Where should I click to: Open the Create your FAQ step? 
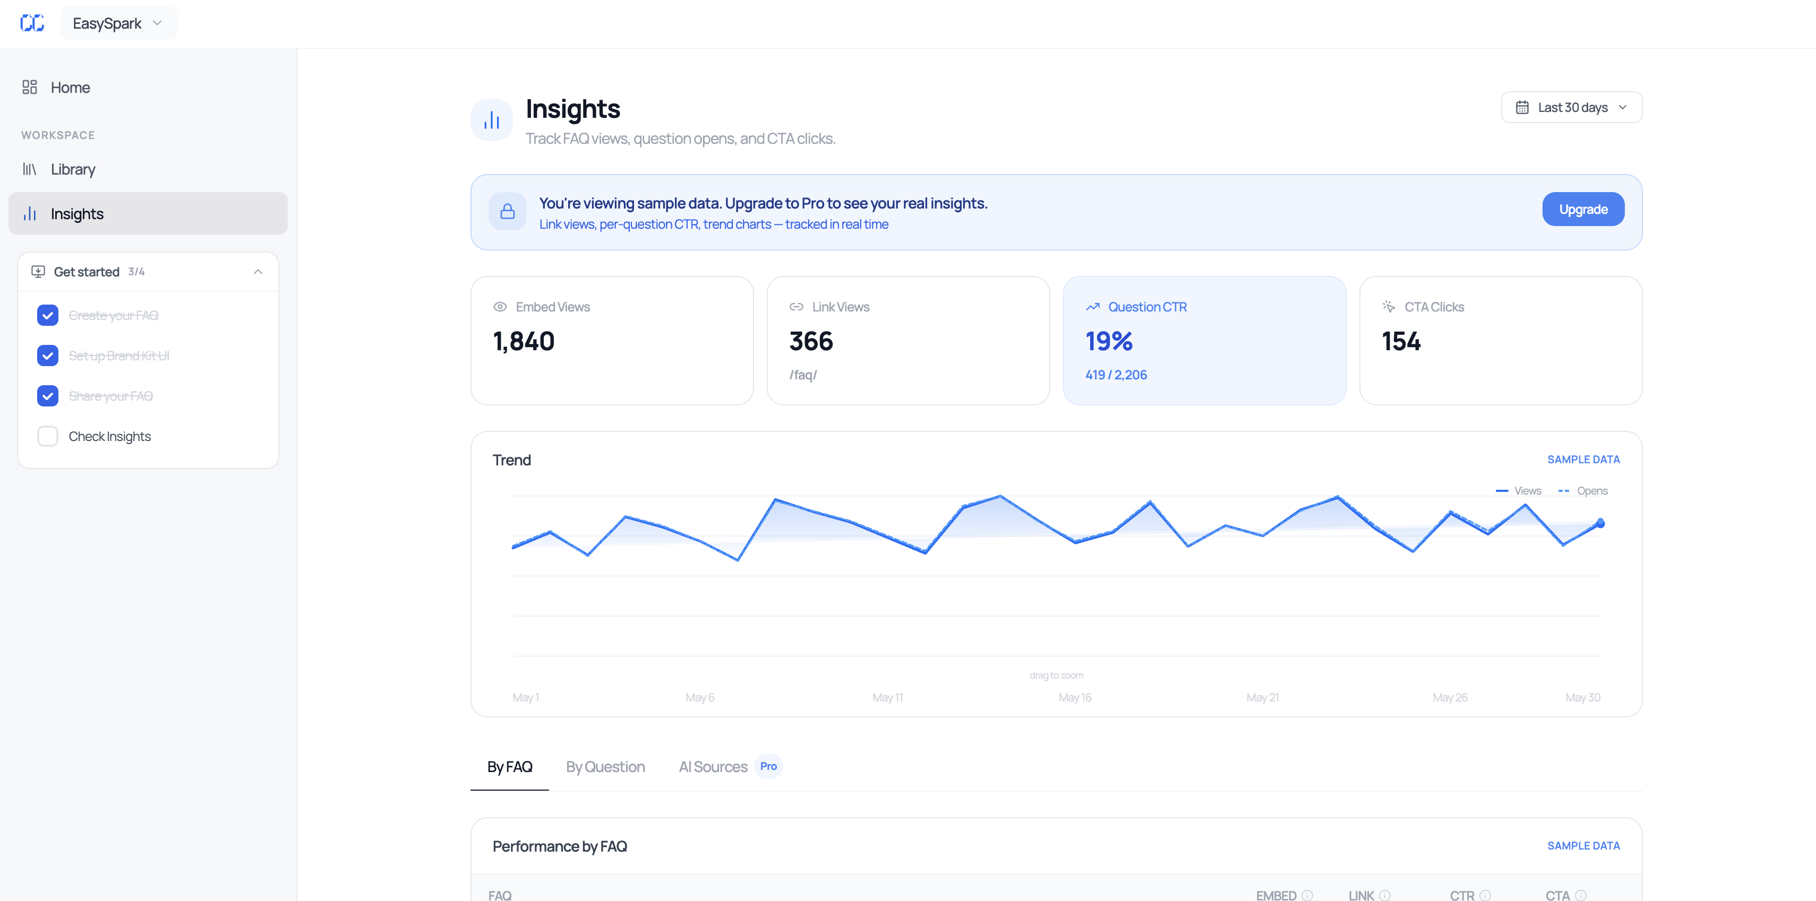point(114,315)
